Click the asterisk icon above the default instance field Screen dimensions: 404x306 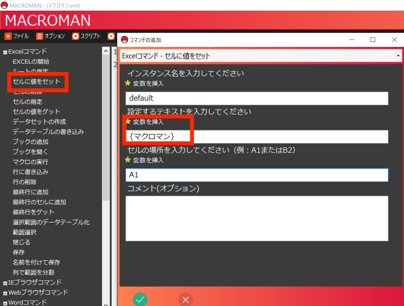click(x=128, y=84)
